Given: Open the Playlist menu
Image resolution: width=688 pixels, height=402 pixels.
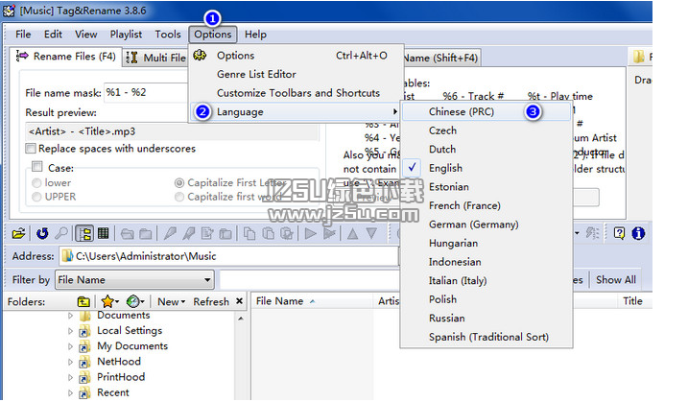Looking at the screenshot, I should point(126,35).
